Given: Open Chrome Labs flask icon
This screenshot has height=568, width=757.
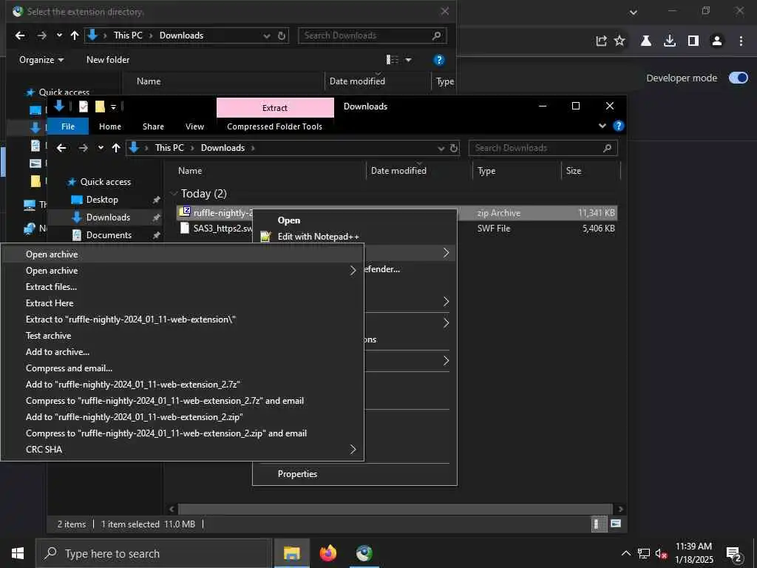Looking at the screenshot, I should click(645, 41).
